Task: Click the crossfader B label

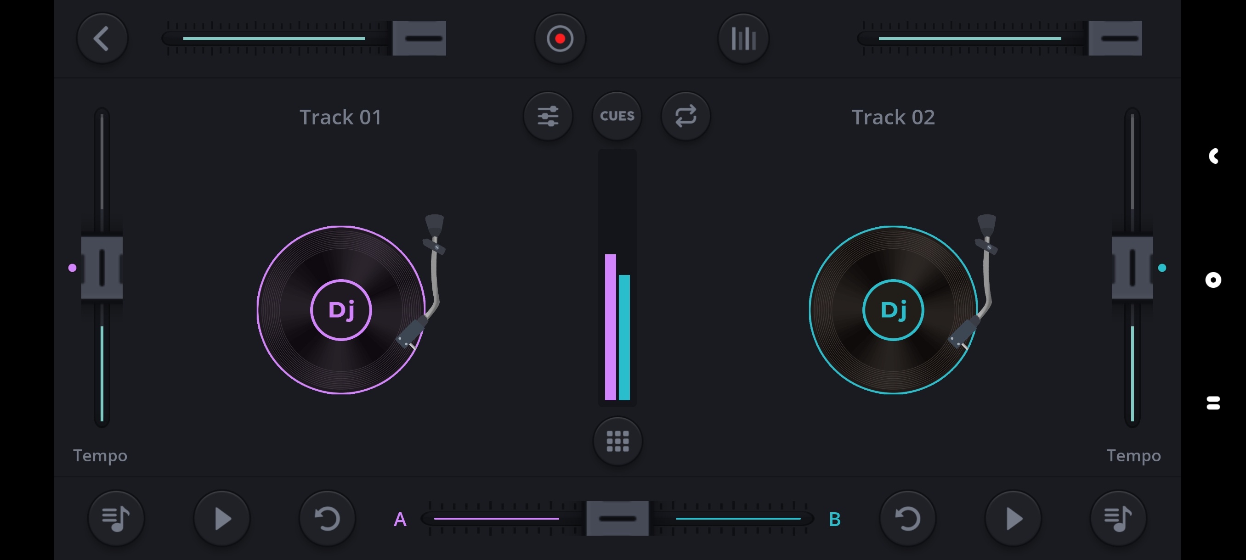Action: 834,520
